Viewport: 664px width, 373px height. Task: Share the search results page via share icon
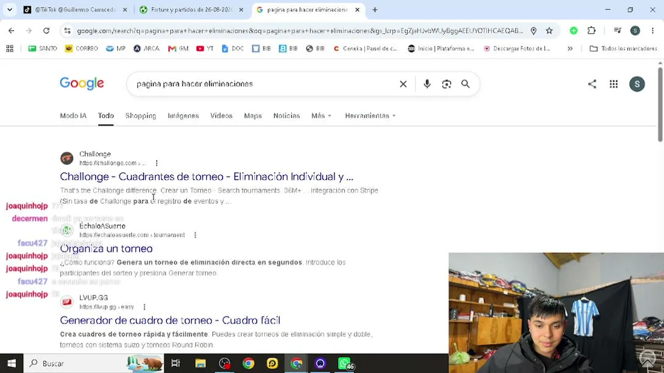coord(592,84)
